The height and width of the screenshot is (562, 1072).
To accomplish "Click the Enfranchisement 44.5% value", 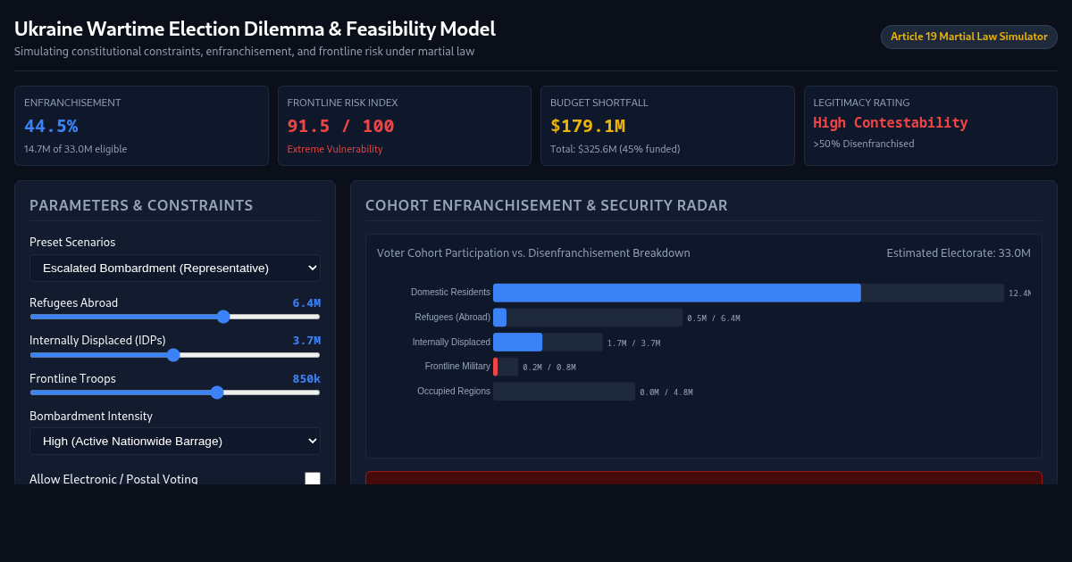I will pyautogui.click(x=51, y=126).
